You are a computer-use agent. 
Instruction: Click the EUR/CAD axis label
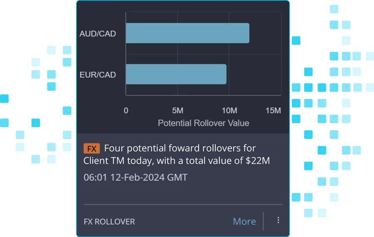(98, 75)
